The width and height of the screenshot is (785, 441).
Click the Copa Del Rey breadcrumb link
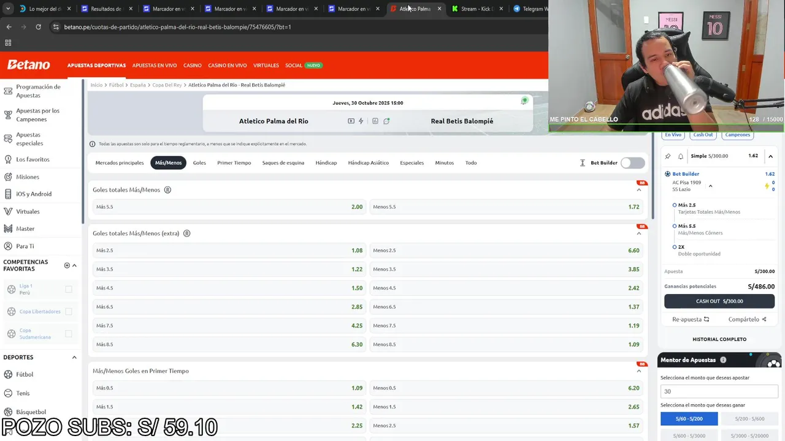pos(167,85)
